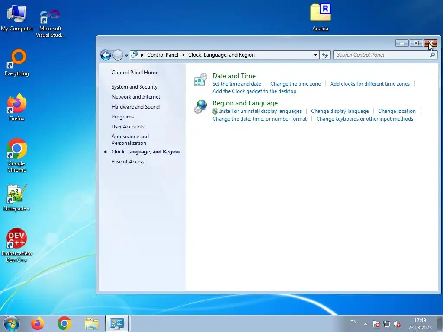Image resolution: width=443 pixels, height=332 pixels.
Task: Click the EN language indicator
Action: pyautogui.click(x=353, y=322)
